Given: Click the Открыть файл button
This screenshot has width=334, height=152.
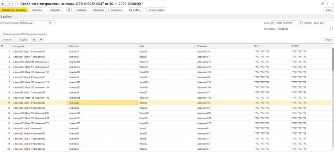Looking at the screenshot, I should (x=156, y=10).
